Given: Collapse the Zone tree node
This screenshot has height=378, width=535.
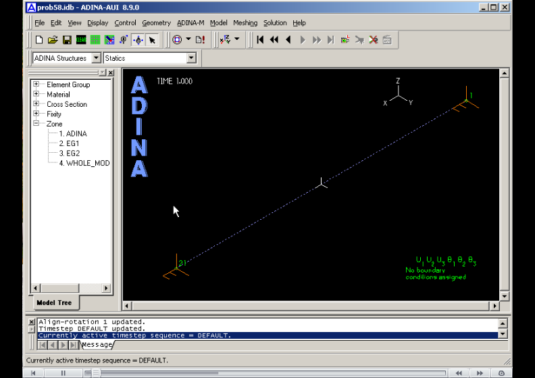Looking at the screenshot, I should [x=36, y=123].
